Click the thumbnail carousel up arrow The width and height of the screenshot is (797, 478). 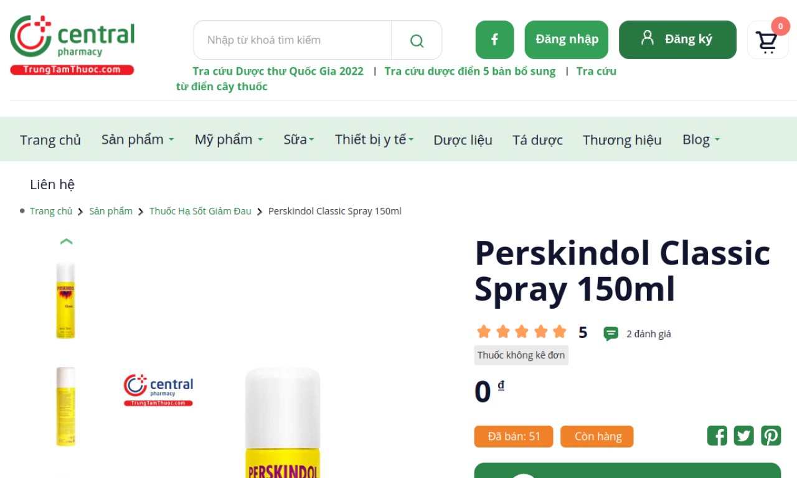coord(67,241)
